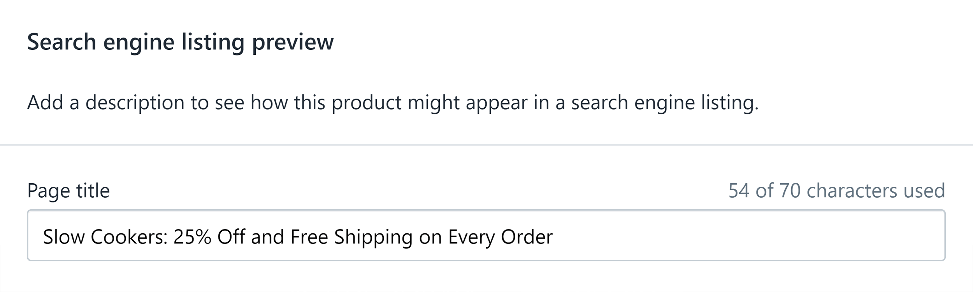Click the horizontal divider below description
The image size is (973, 292).
pyautogui.click(x=486, y=145)
